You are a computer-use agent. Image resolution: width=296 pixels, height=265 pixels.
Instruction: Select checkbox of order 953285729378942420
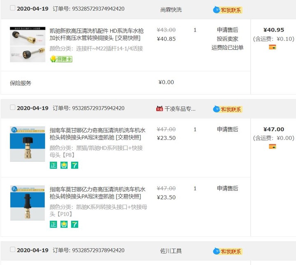(12, 249)
